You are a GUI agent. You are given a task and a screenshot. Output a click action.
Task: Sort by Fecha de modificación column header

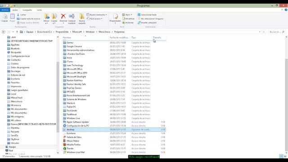pos(119,37)
